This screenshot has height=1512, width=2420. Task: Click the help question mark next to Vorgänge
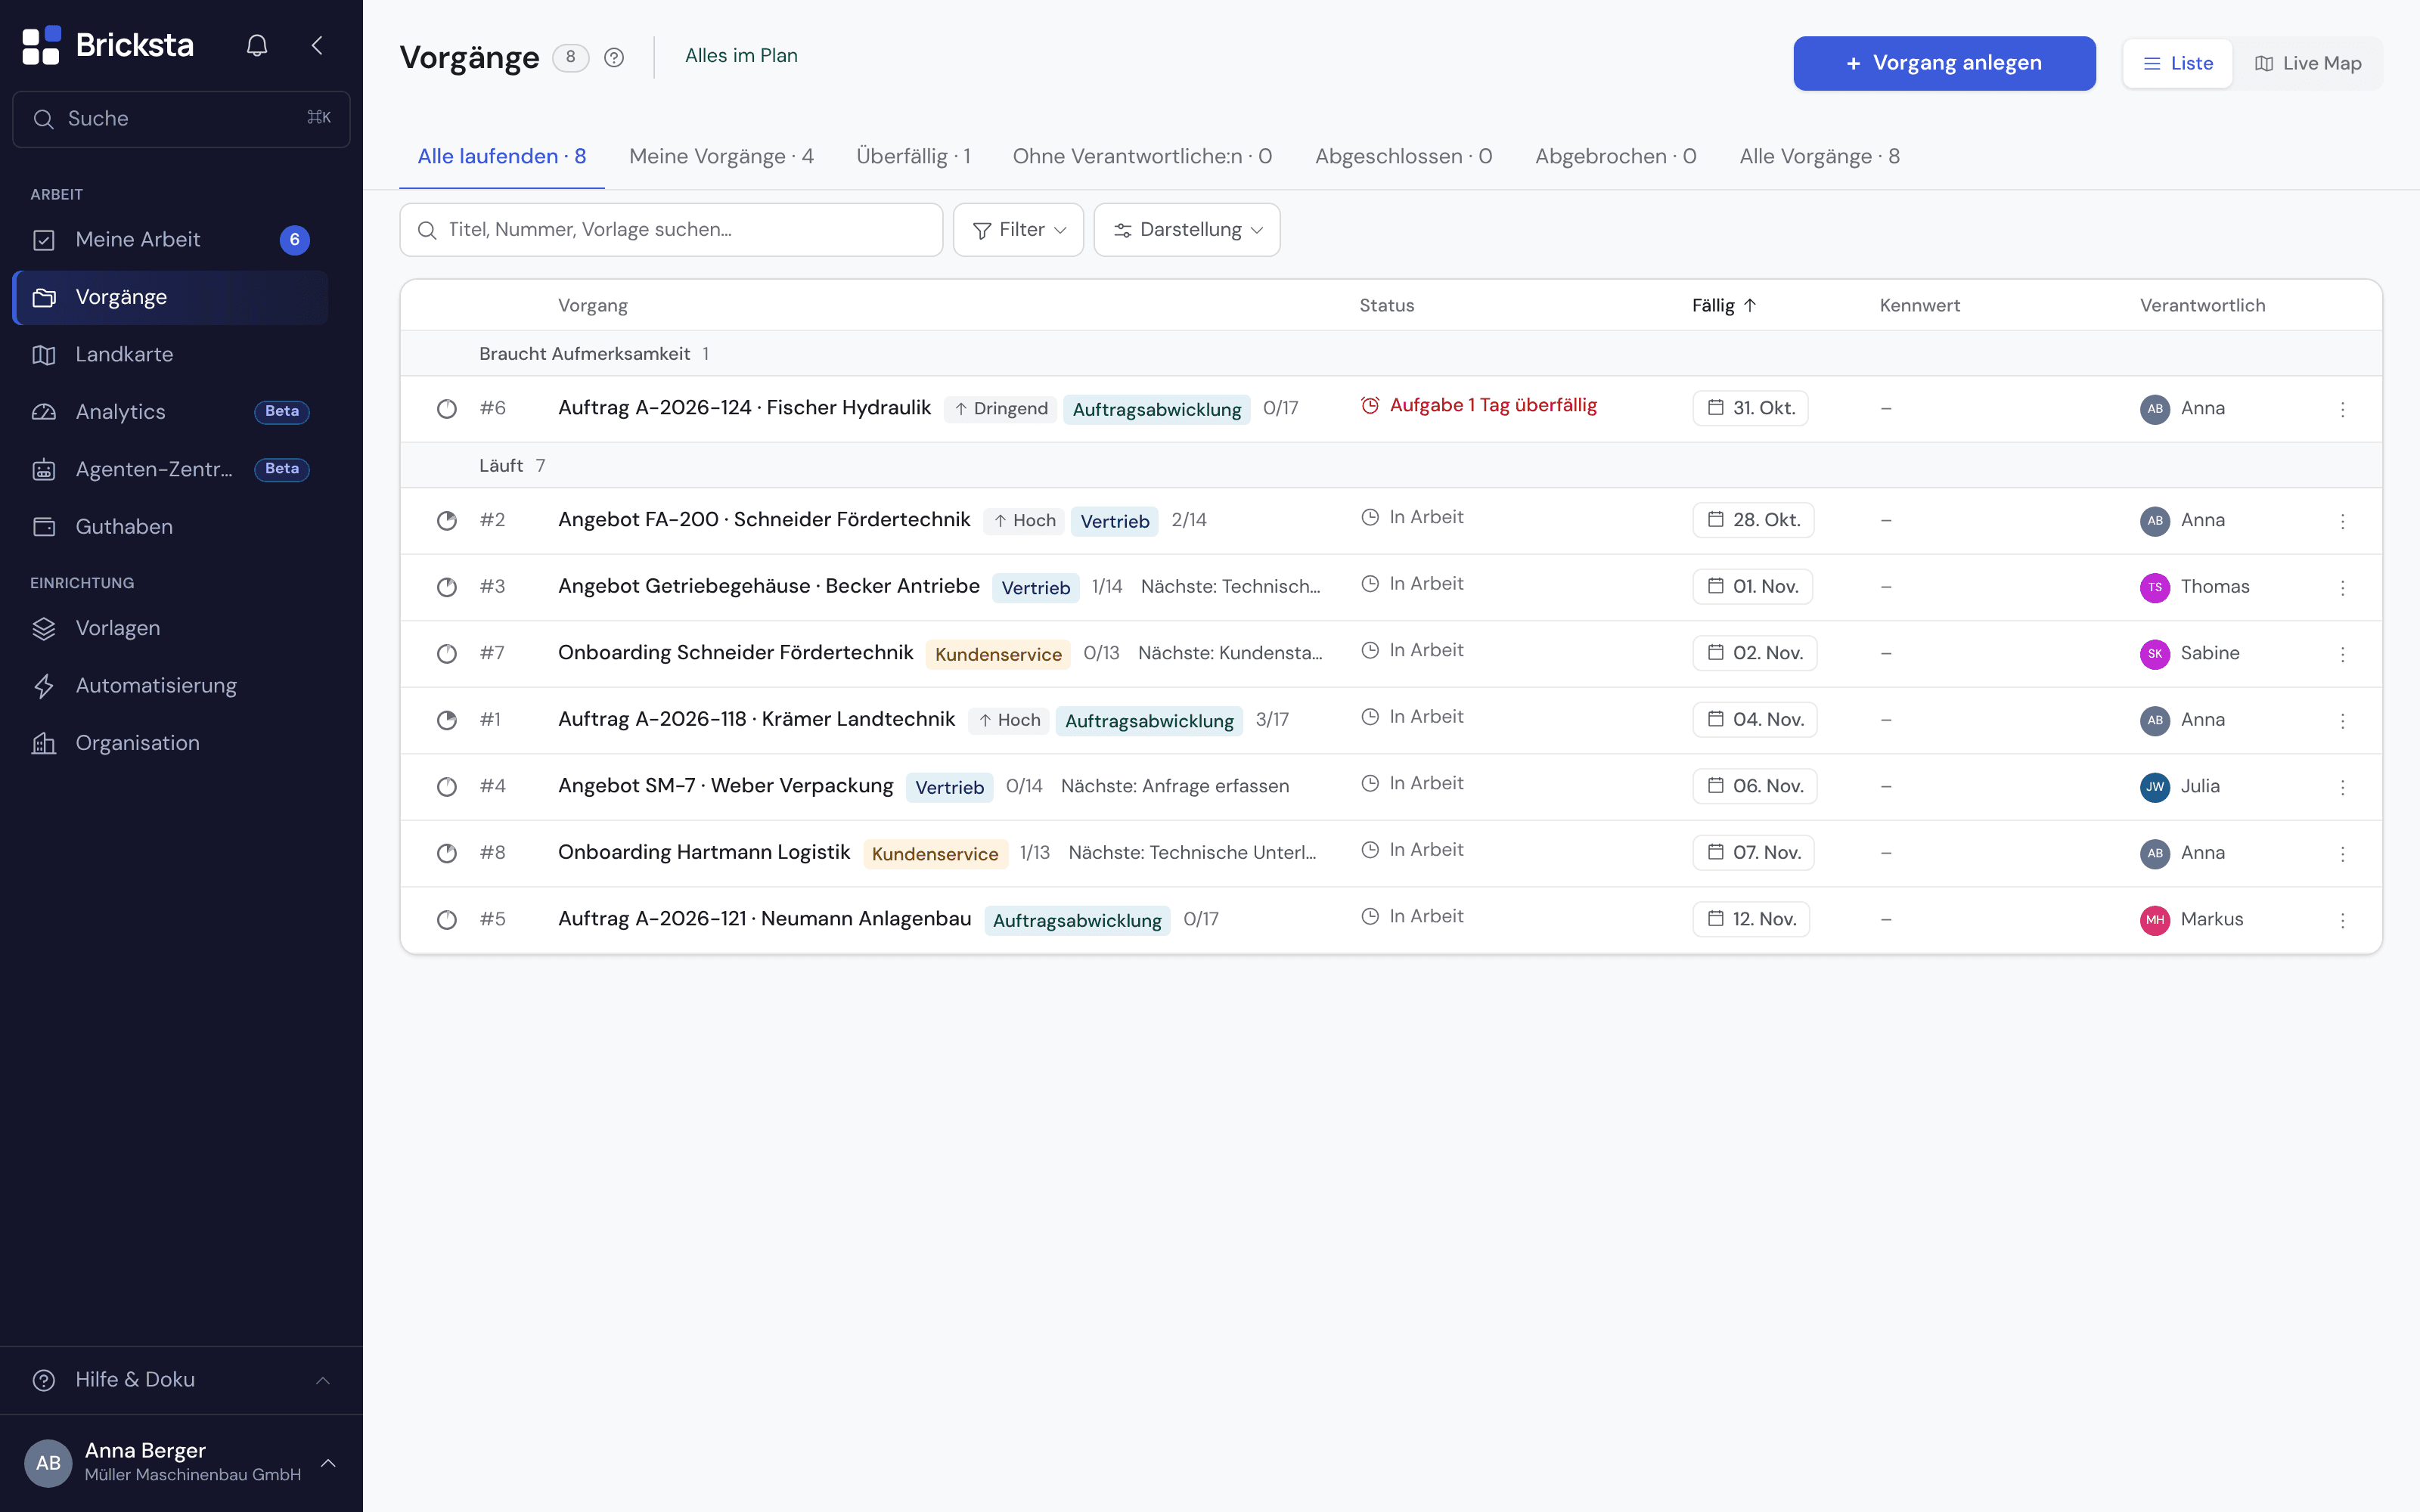coord(614,58)
